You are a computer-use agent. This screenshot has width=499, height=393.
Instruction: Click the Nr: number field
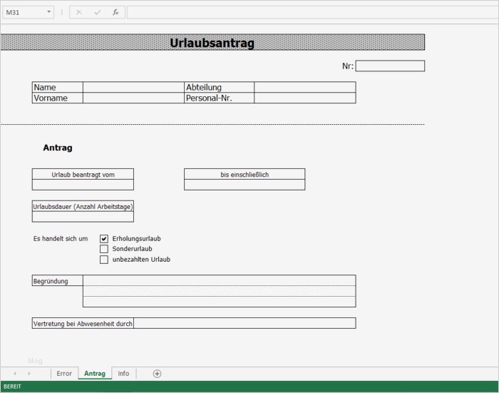pyautogui.click(x=390, y=66)
